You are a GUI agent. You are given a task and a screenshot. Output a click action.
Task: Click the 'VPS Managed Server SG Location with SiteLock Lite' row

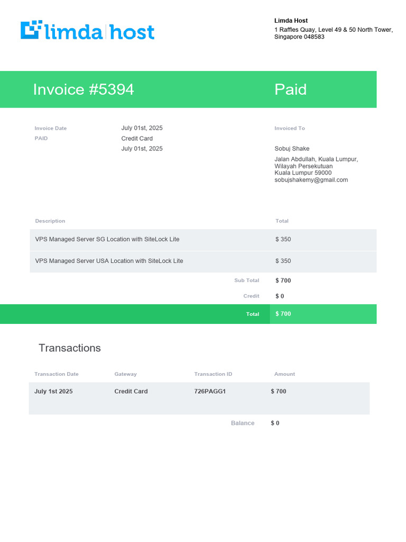[203, 240]
